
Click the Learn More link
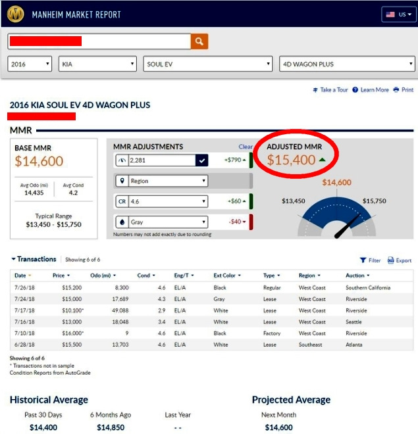tap(375, 89)
